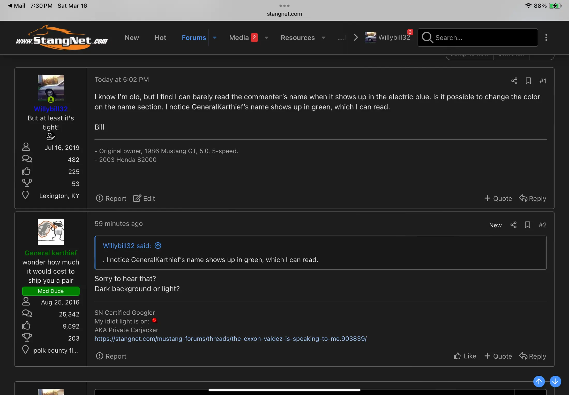The width and height of the screenshot is (569, 395).
Task: Click the 'polk county fl...' location
Action: tap(56, 350)
